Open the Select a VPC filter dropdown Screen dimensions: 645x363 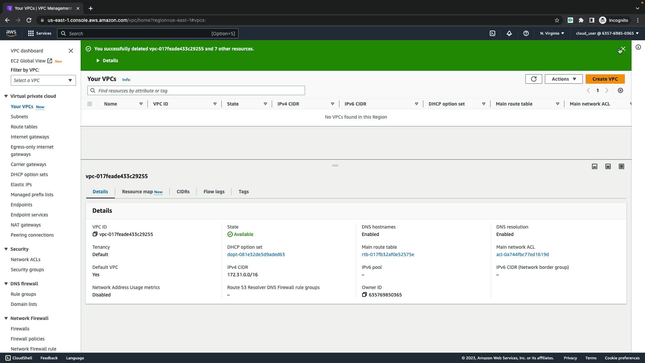click(x=43, y=80)
